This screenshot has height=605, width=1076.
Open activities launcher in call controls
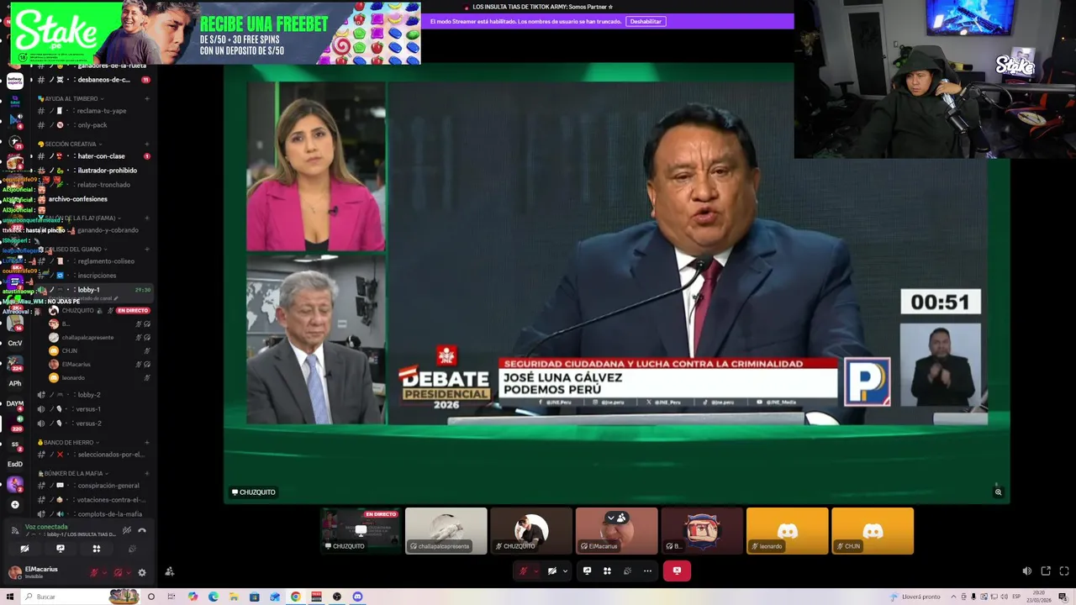[x=607, y=571]
